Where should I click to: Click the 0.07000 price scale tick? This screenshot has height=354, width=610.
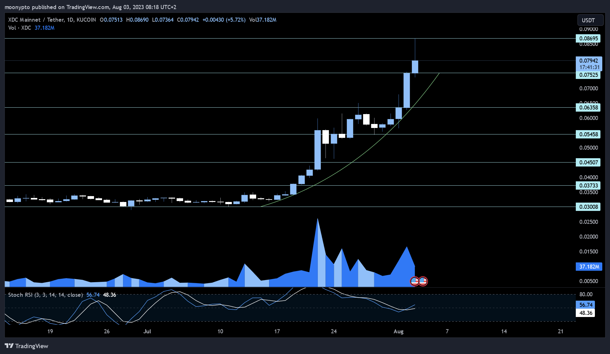click(588, 88)
